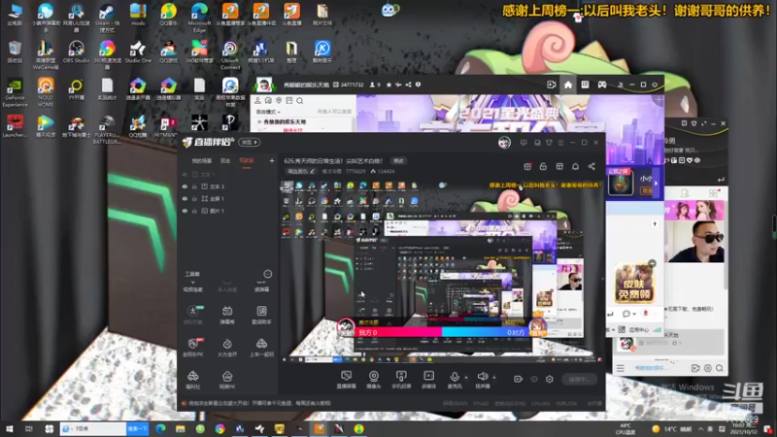Open the message icon in streaming app titlebar
This screenshot has height=437, width=777.
[524, 143]
